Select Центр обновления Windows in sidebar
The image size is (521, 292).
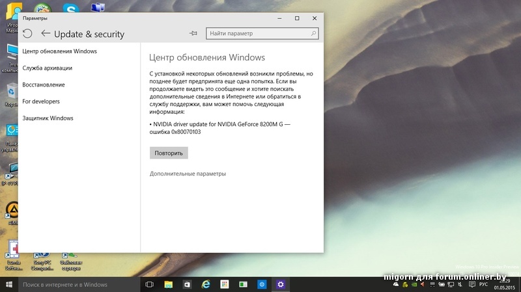pos(59,51)
